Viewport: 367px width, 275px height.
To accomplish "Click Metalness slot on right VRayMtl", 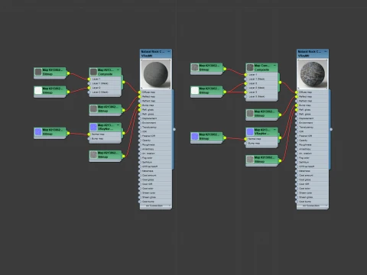I will click(313, 171).
